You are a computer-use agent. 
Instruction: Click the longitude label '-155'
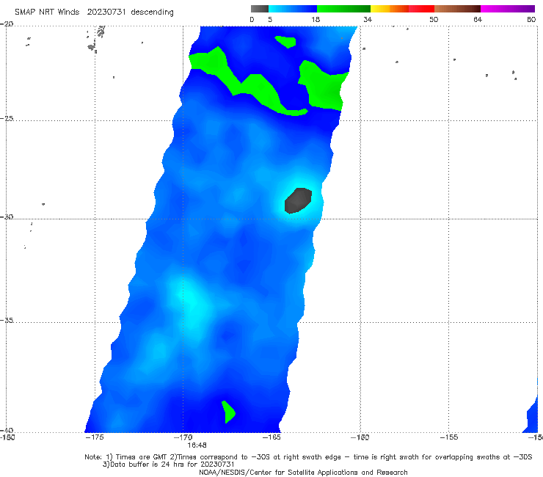tap(449, 437)
